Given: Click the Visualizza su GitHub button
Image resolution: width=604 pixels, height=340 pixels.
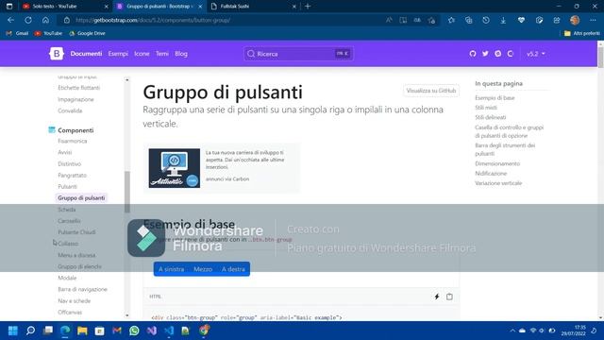Looking at the screenshot, I should tap(431, 91).
